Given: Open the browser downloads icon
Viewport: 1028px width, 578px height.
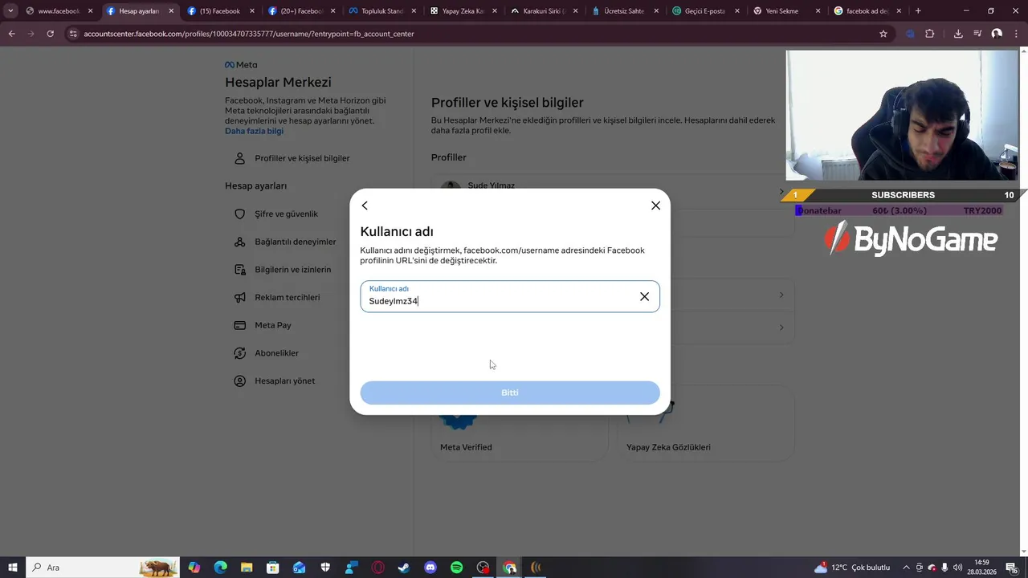Looking at the screenshot, I should click(958, 34).
